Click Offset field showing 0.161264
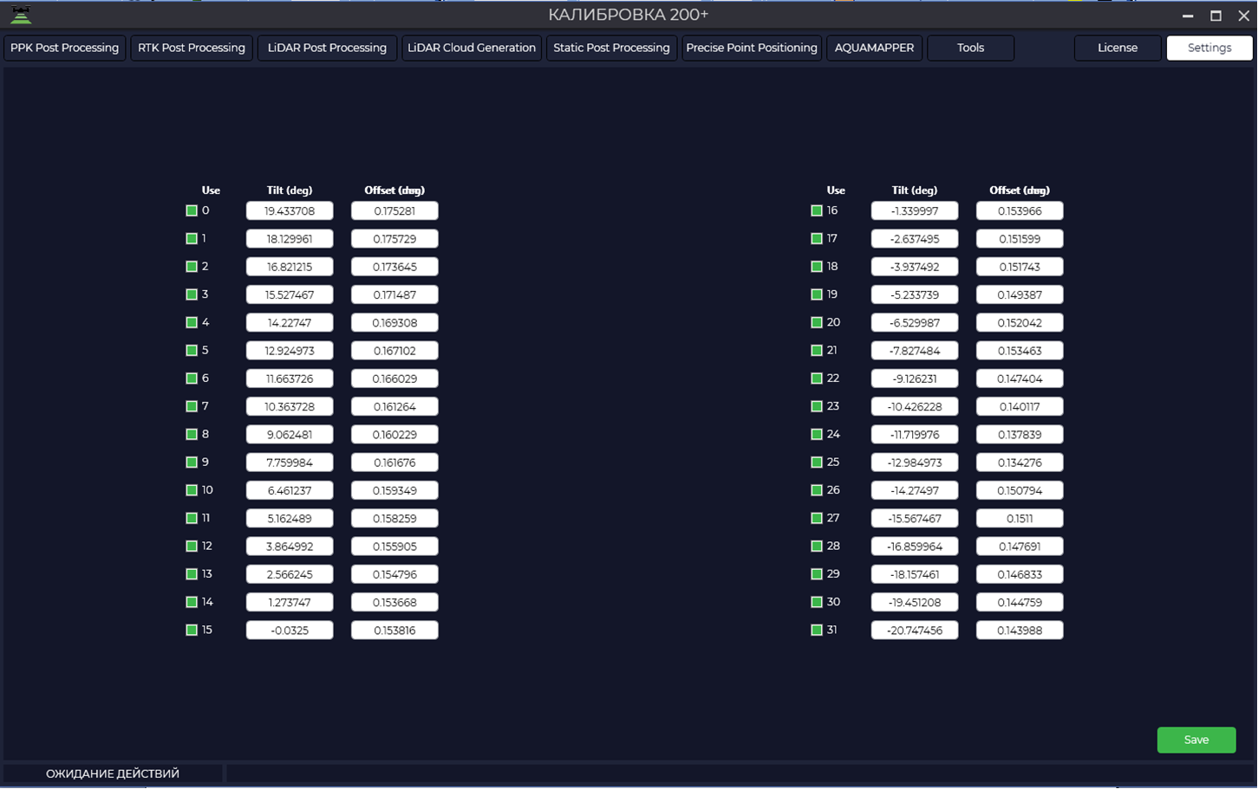This screenshot has width=1258, height=789. coord(394,406)
